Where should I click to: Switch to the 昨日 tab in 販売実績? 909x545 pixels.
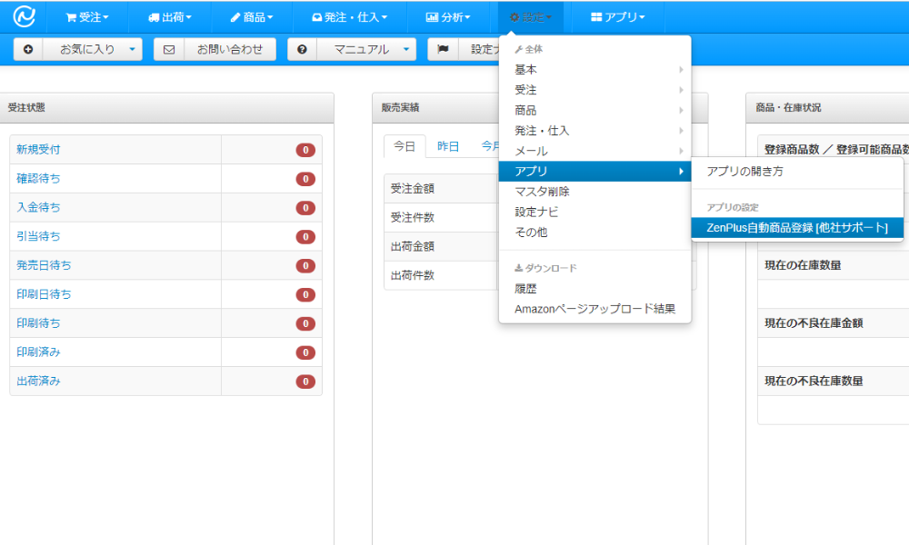point(449,147)
